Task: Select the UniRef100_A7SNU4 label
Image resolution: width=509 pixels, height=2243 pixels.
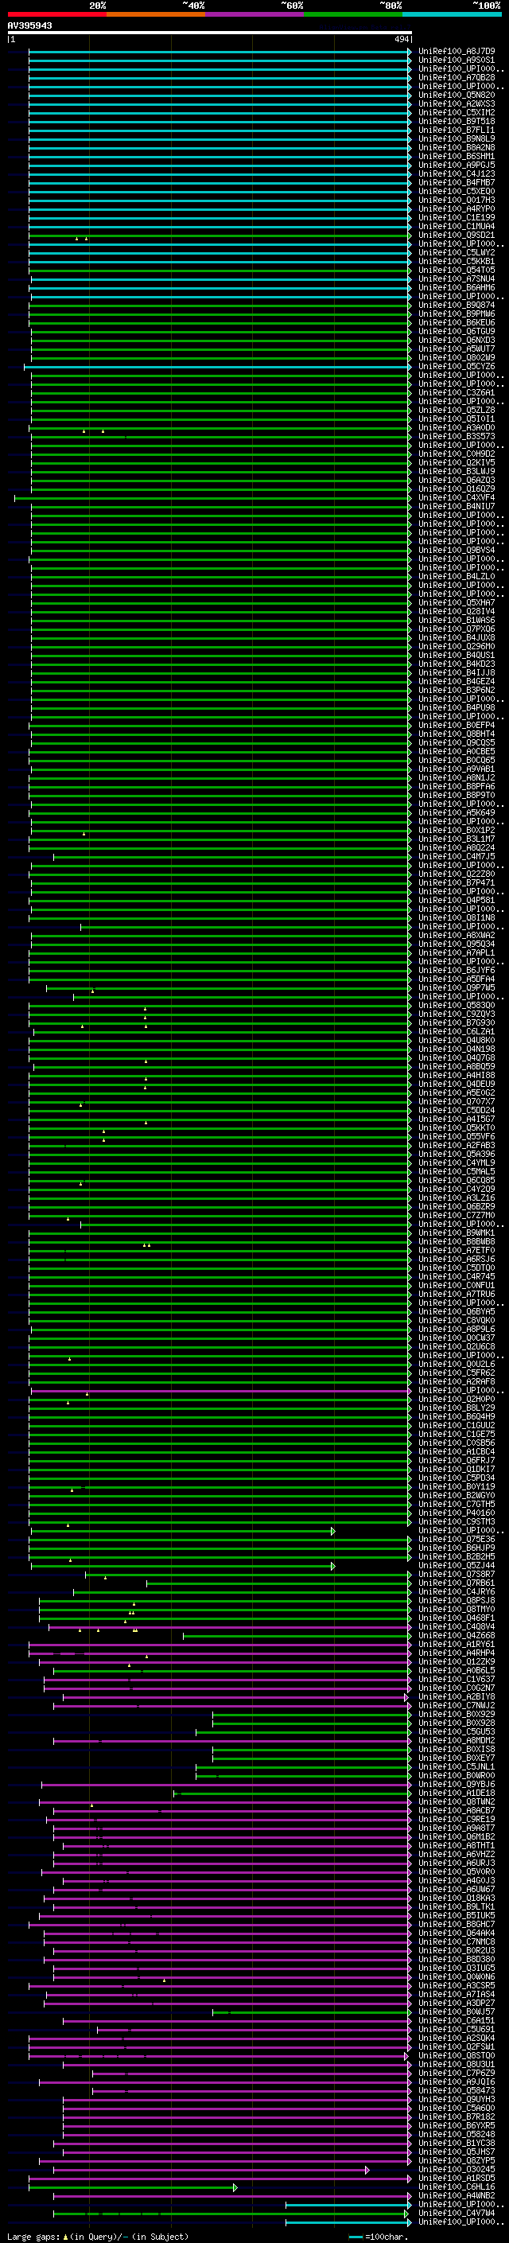Action: click(x=457, y=278)
